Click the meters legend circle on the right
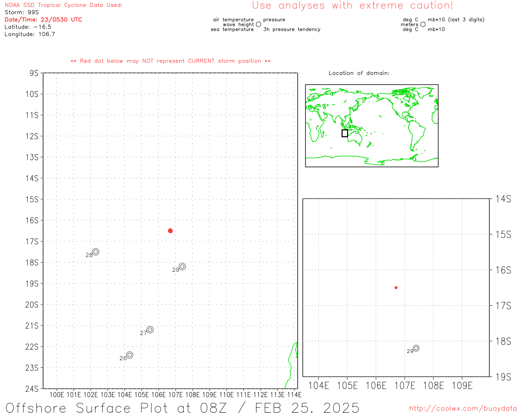The width and height of the screenshot is (517, 413). [423, 24]
